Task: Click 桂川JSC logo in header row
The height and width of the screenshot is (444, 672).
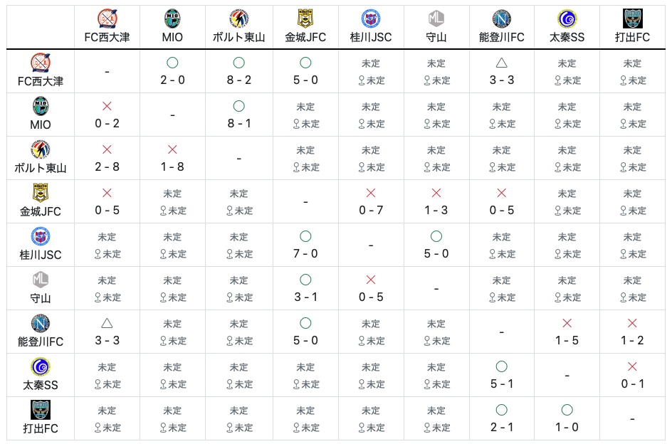Action: (x=371, y=18)
